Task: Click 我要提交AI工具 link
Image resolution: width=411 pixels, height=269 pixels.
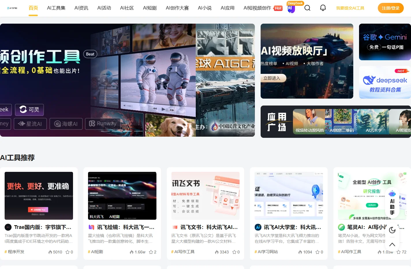Action: tap(350, 8)
